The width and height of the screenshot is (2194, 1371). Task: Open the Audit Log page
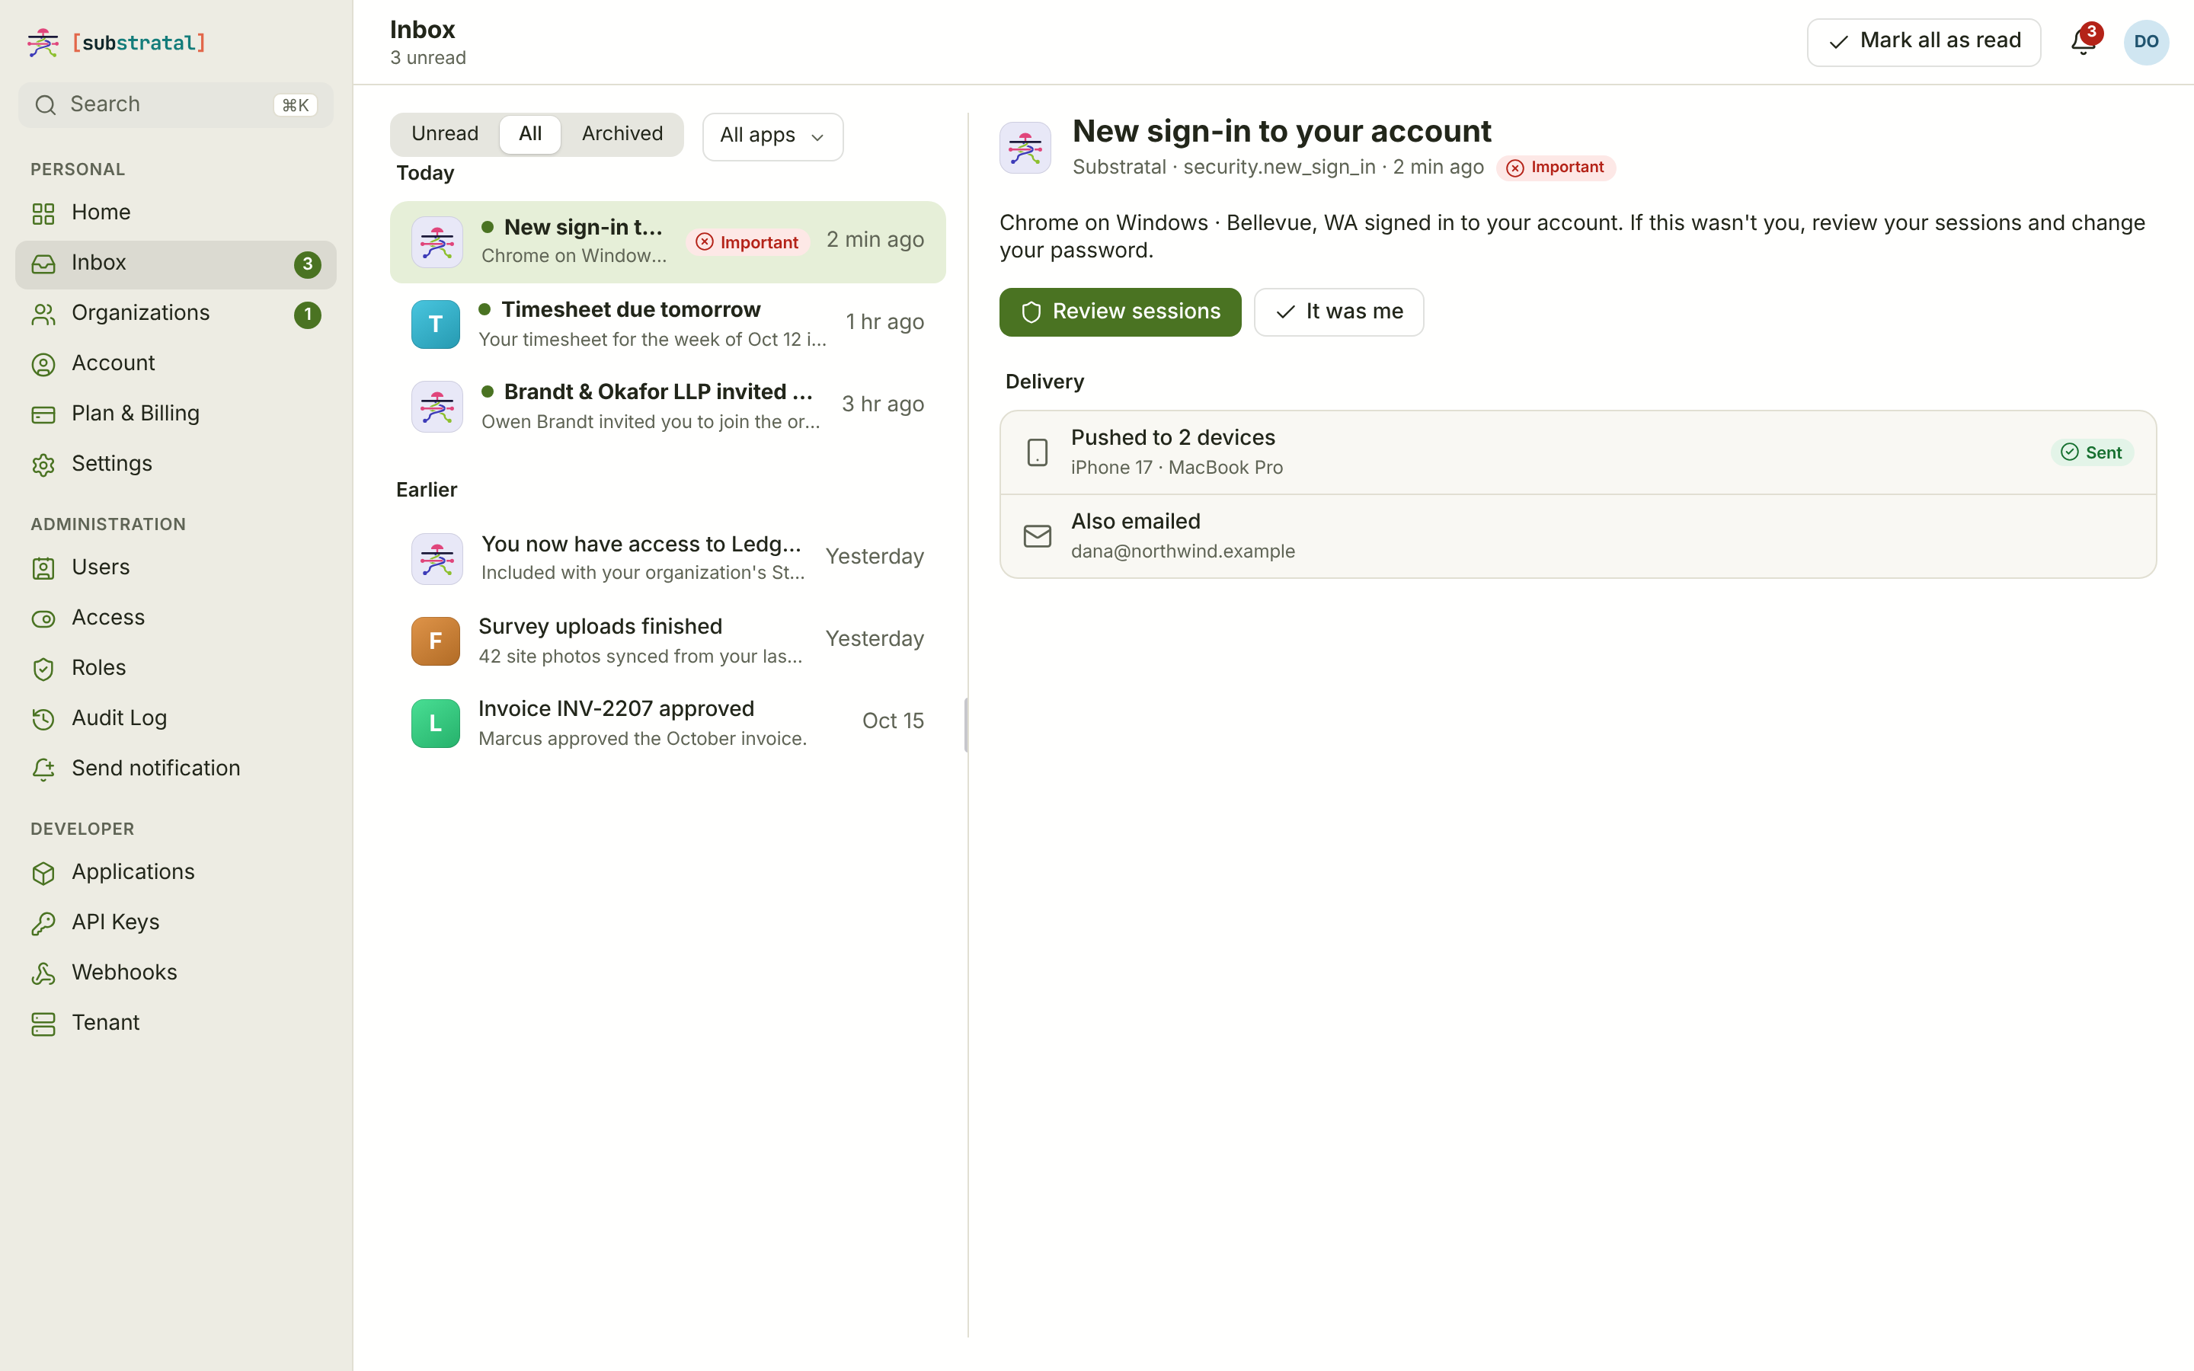coord(176,718)
